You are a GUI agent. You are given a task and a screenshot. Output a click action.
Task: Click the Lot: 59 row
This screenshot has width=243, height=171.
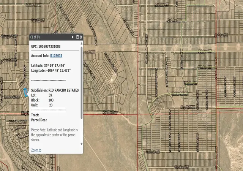tap(42, 95)
